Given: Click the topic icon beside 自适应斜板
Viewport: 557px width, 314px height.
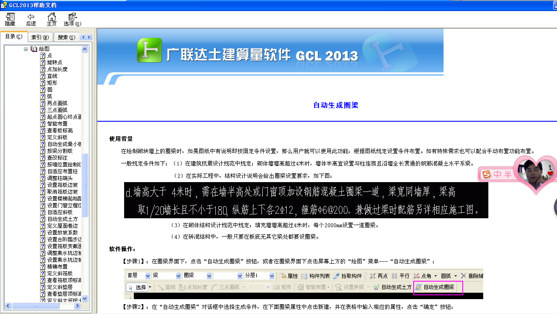Looking at the screenshot, I should point(43,212).
